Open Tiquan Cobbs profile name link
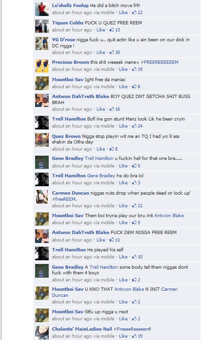201x340 pixels. pyautogui.click(x=67, y=23)
